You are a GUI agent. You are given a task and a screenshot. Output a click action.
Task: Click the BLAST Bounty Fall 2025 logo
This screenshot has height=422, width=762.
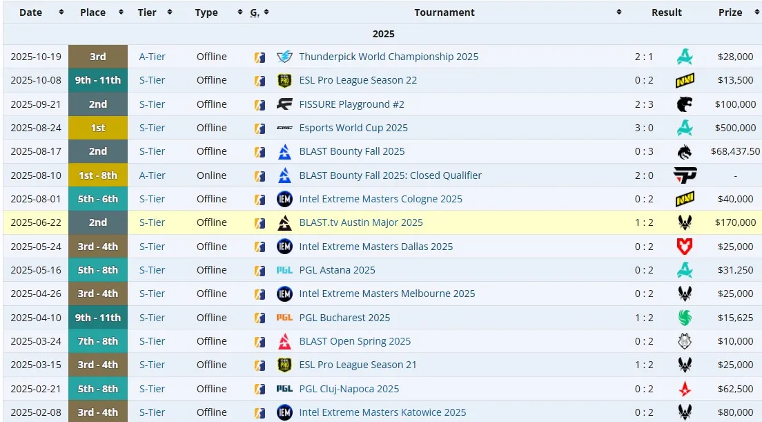[284, 152]
